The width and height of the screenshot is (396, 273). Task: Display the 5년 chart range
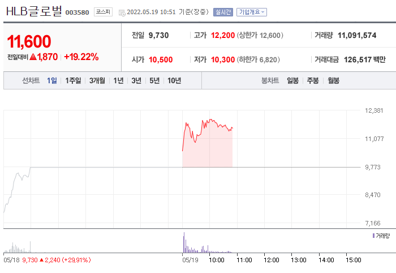154,80
